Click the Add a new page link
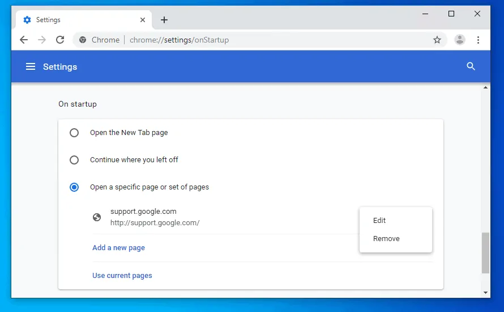504x312 pixels. click(118, 248)
